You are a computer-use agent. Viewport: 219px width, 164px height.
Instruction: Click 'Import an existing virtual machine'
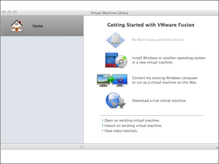click(133, 126)
